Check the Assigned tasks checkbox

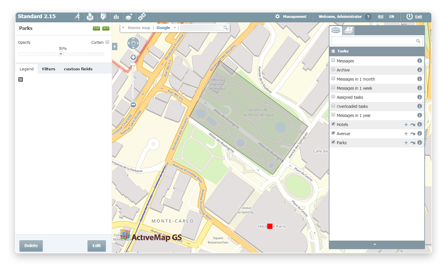coord(333,97)
